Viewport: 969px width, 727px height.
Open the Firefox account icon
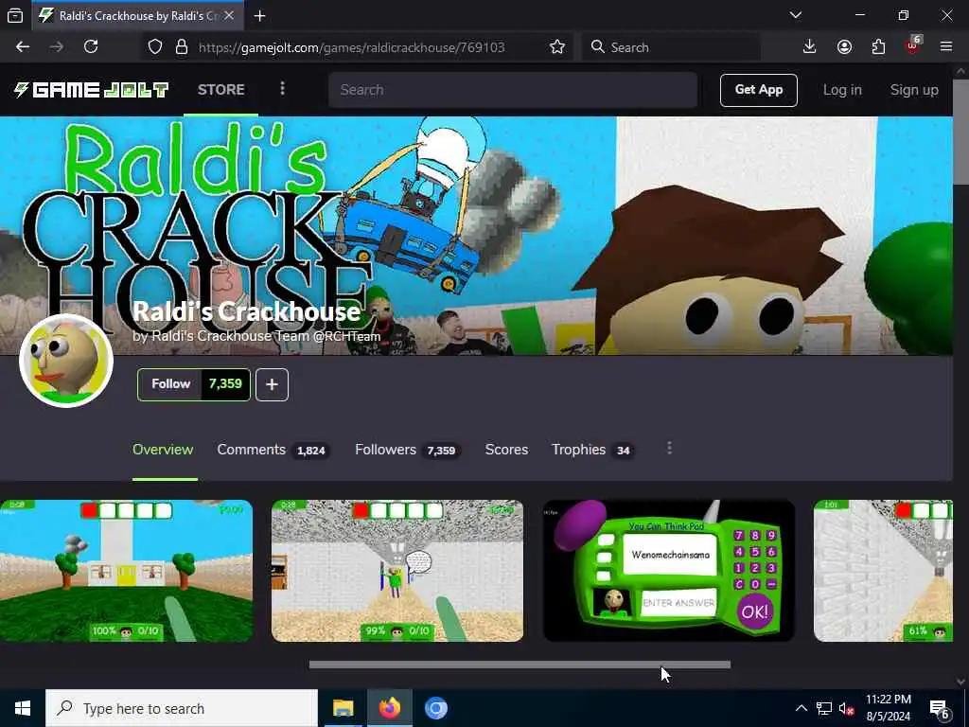[x=844, y=47]
